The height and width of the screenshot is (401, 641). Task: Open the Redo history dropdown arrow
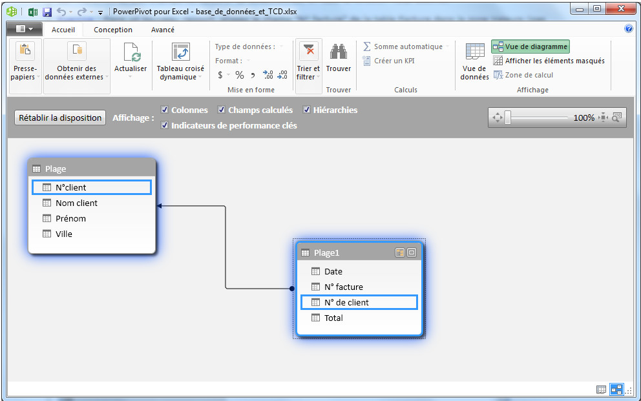coord(91,12)
